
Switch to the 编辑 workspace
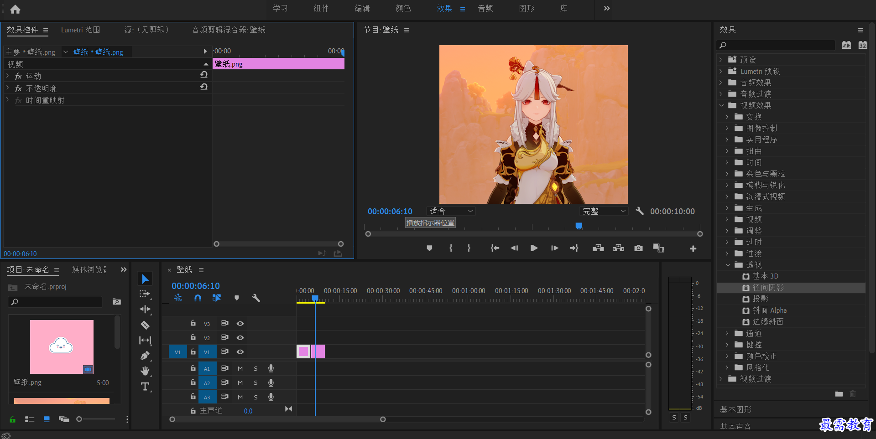pos(362,9)
